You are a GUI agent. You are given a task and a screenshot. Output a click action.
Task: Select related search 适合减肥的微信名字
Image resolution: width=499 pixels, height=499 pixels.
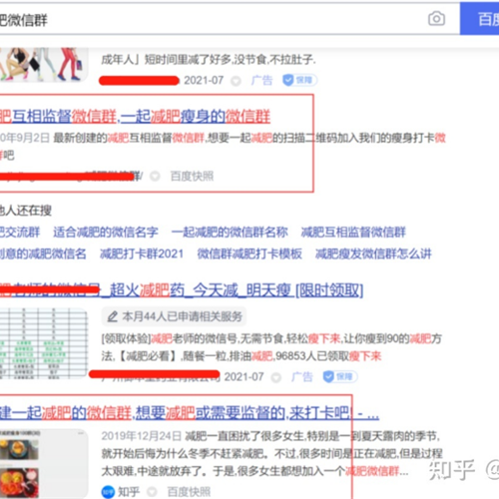click(x=106, y=232)
